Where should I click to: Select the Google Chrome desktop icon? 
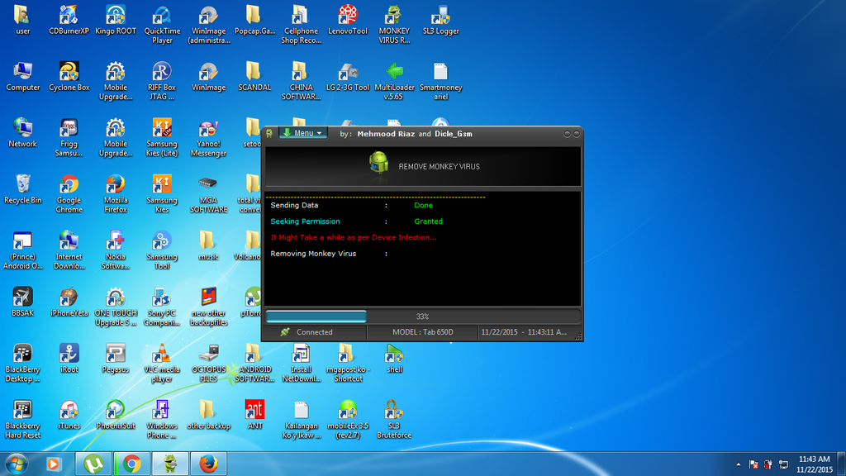(69, 193)
